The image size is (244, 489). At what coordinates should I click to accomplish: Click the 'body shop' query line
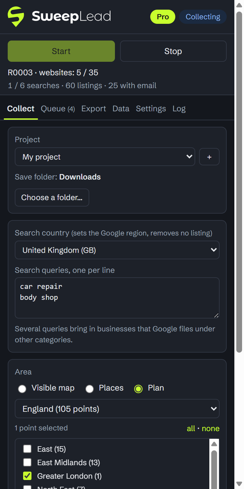(39, 297)
